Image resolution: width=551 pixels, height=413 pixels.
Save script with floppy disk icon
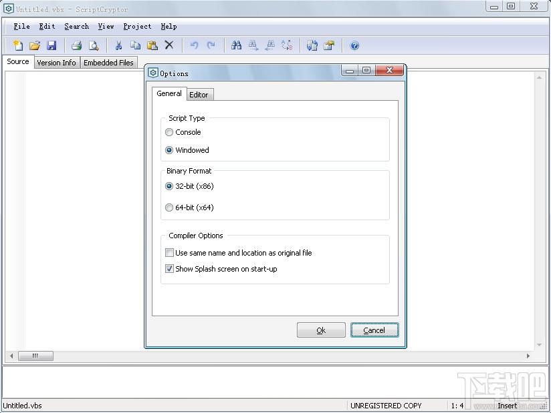pyautogui.click(x=51, y=45)
